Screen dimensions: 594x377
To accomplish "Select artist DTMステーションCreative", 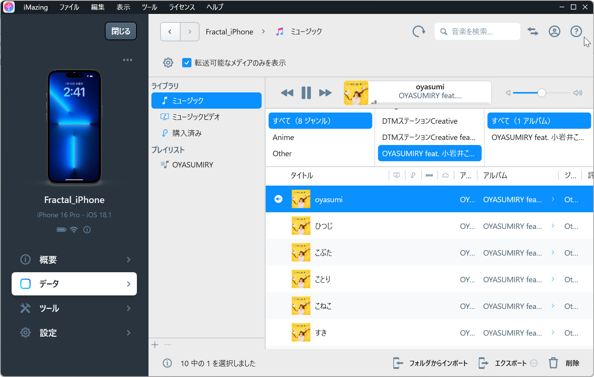I will tap(430, 121).
